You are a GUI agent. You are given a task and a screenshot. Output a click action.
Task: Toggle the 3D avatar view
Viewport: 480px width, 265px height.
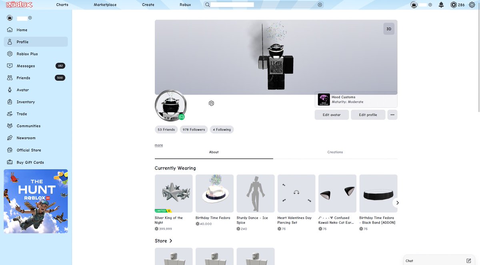[389, 29]
